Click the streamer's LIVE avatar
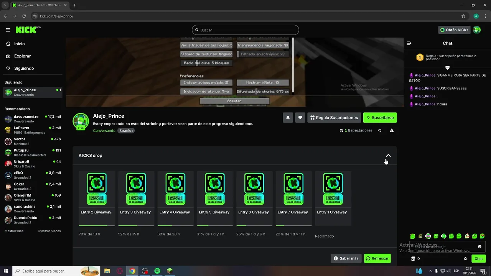491x276 pixels. coord(81,122)
